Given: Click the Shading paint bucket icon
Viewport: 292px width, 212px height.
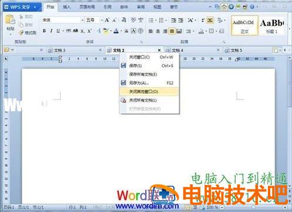Looking at the screenshot, I should pyautogui.click(x=201, y=31).
